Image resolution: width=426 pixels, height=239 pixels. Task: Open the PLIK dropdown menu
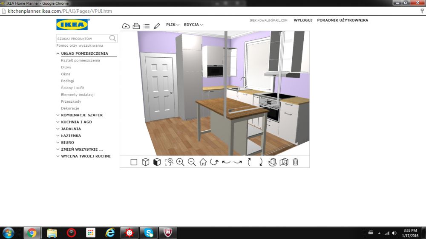[173, 25]
